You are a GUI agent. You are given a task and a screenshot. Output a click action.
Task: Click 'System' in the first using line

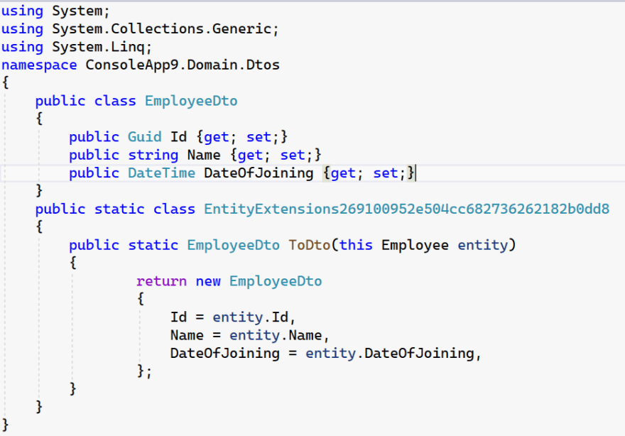(x=77, y=11)
